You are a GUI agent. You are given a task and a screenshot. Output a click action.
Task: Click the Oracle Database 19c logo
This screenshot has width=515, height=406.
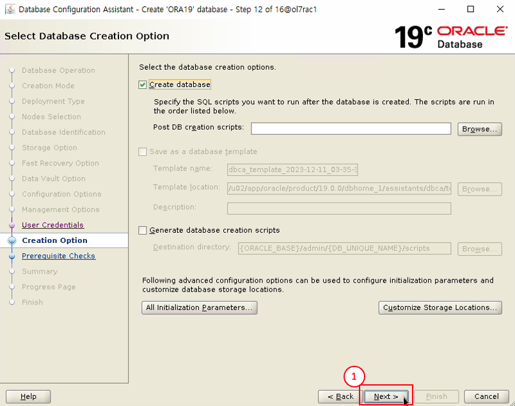[451, 36]
